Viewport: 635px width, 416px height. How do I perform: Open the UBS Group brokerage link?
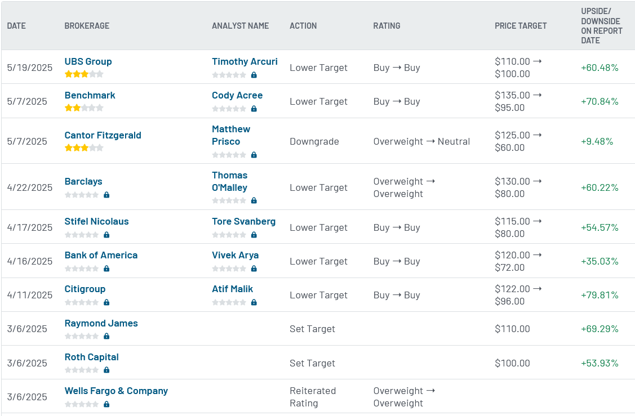[88, 61]
